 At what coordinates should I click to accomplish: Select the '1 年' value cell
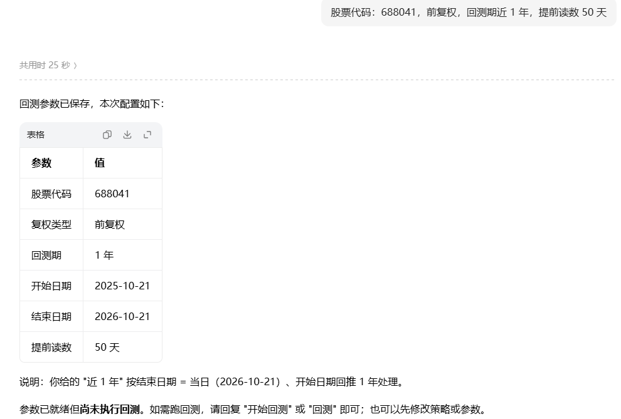click(x=104, y=256)
